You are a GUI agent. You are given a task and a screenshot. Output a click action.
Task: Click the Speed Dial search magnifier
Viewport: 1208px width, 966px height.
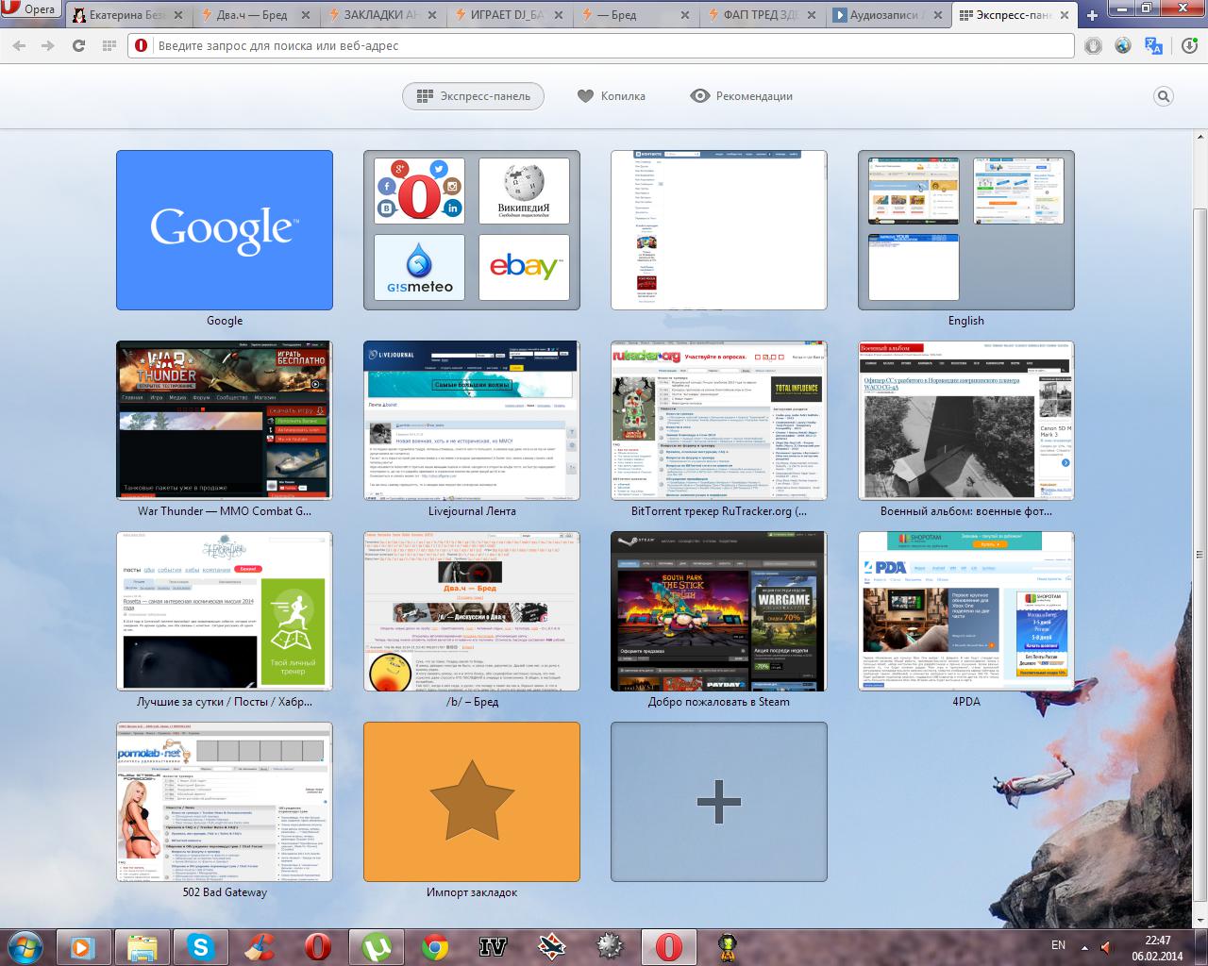point(1164,96)
